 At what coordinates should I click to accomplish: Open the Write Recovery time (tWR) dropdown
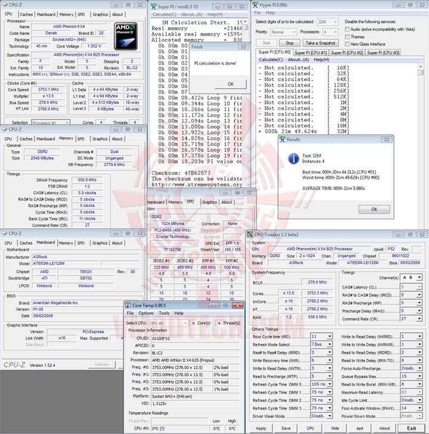tap(321, 360)
